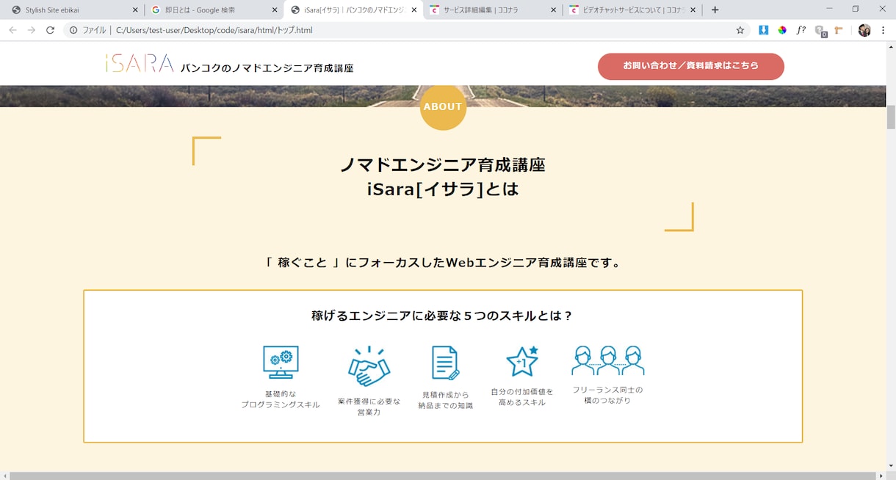
Task: Open the rainbow color wheel extension
Action: 782,30
